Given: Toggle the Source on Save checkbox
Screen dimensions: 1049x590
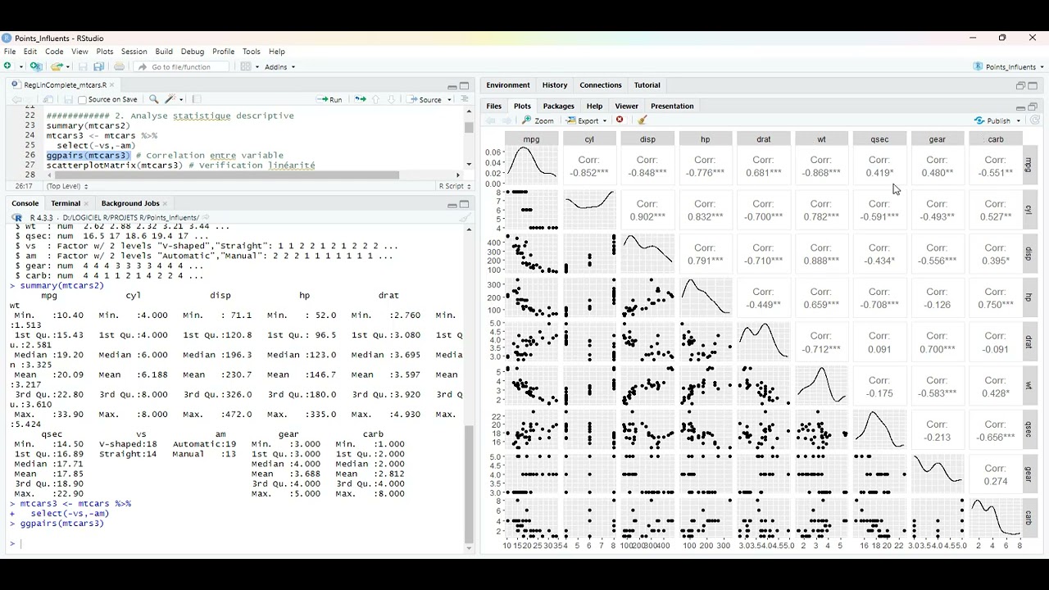Looking at the screenshot, I should [82, 100].
